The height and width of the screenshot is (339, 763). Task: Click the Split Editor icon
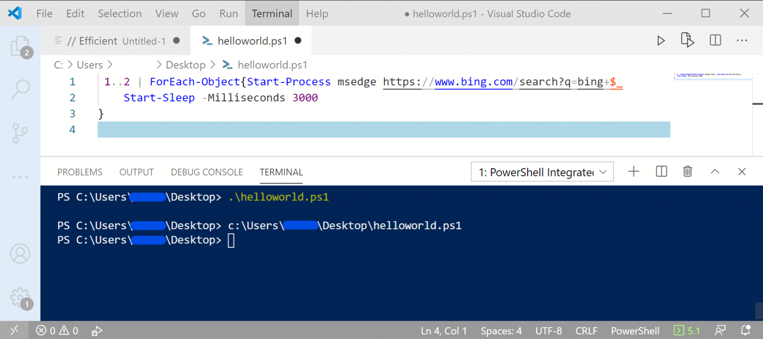point(715,41)
